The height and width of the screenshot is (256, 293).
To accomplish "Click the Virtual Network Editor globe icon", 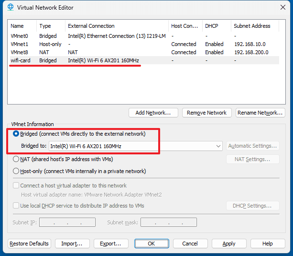I will coord(10,8).
